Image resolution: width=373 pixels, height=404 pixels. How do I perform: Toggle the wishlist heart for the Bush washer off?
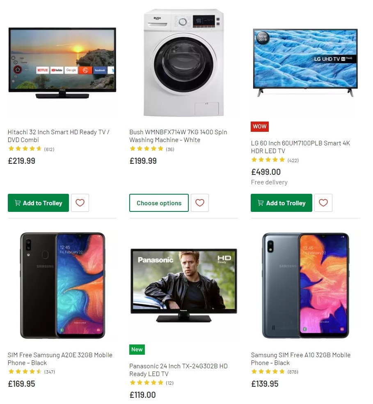200,202
